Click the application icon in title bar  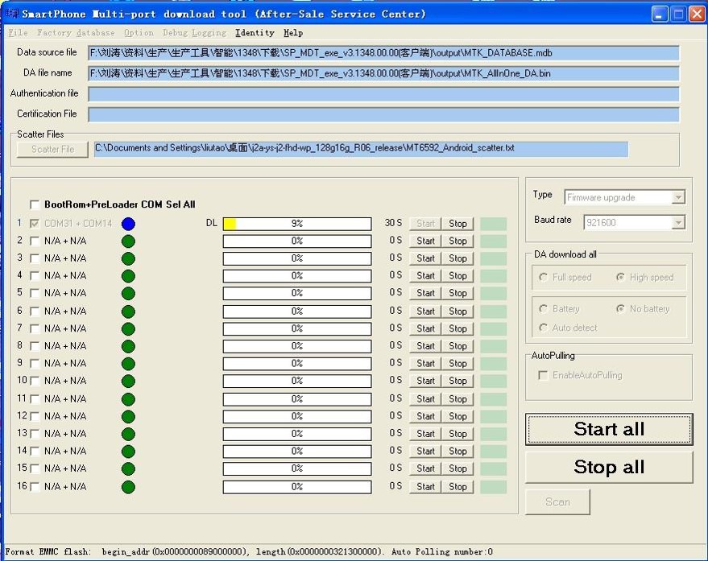12,14
